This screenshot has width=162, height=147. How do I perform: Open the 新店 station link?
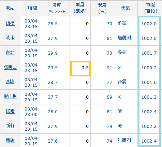10,141
